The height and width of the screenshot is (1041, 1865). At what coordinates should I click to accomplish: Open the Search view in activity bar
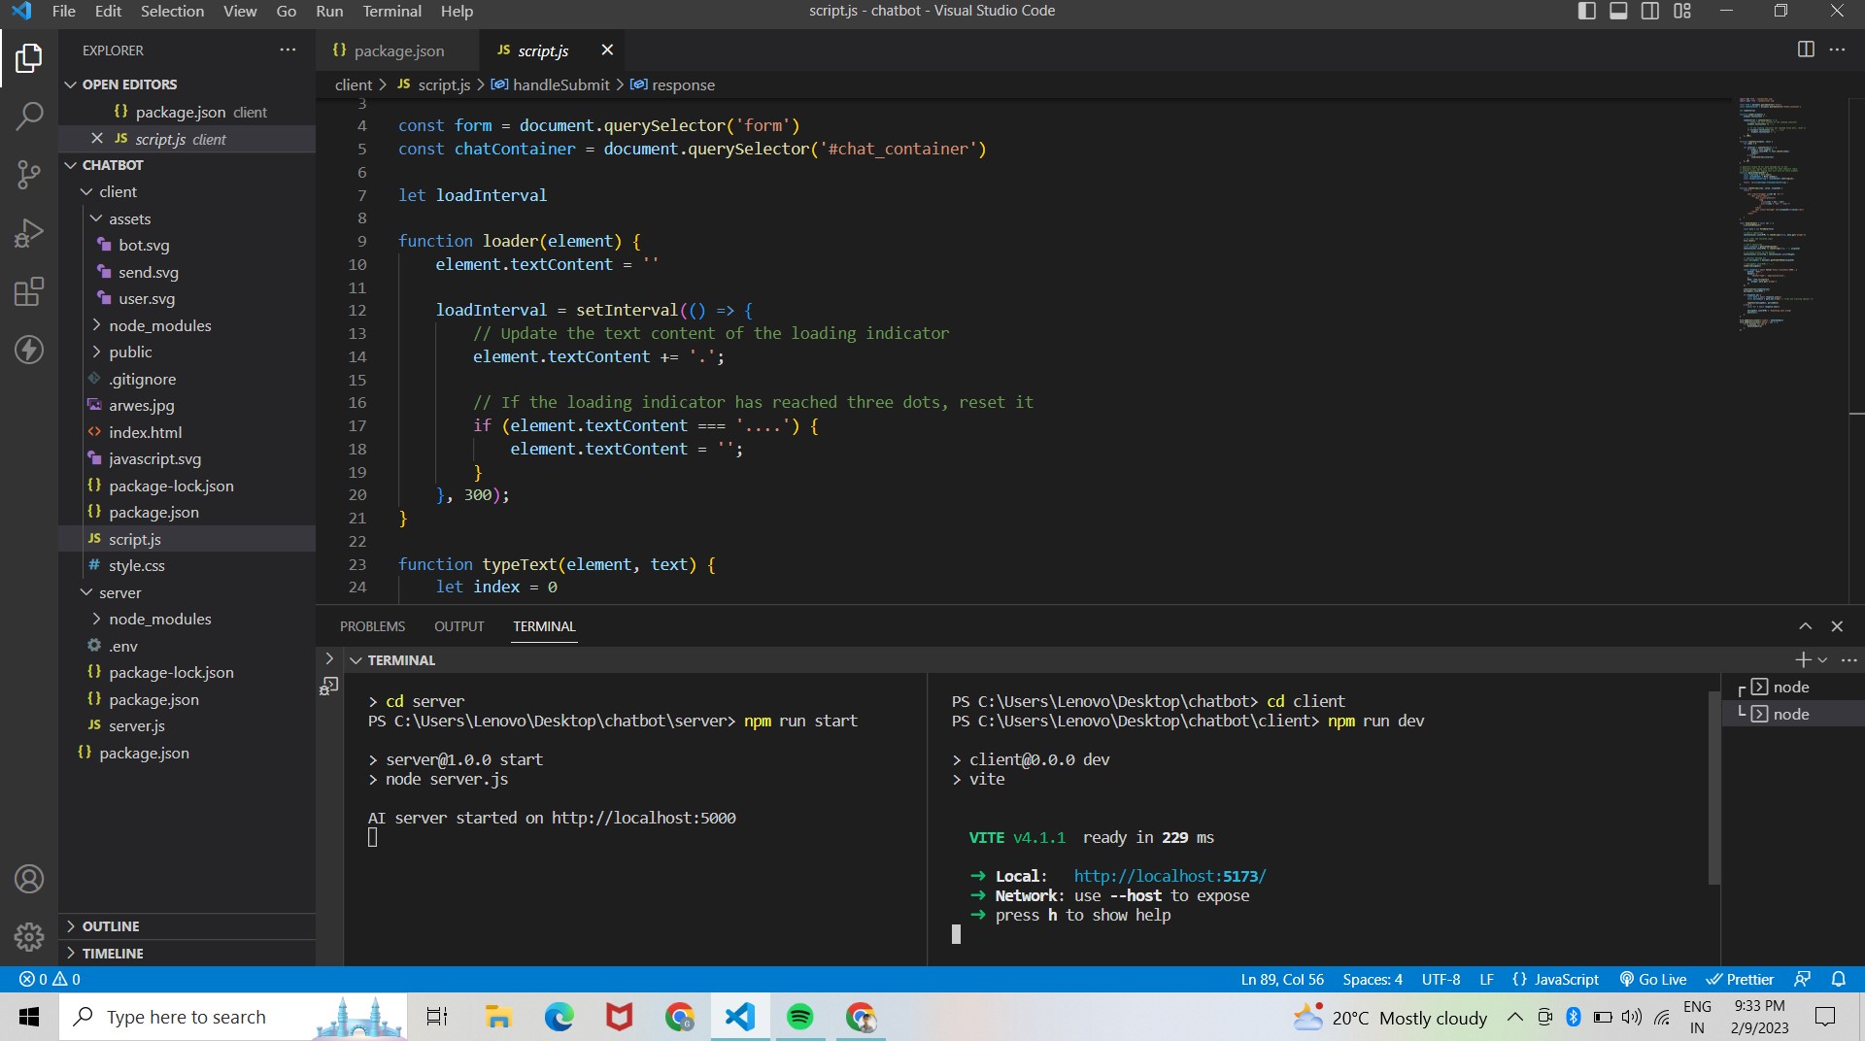pyautogui.click(x=29, y=117)
